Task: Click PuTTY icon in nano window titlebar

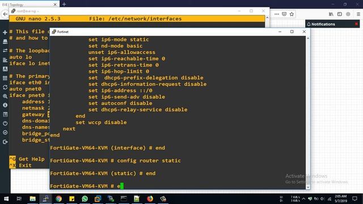Action: (x=13, y=11)
